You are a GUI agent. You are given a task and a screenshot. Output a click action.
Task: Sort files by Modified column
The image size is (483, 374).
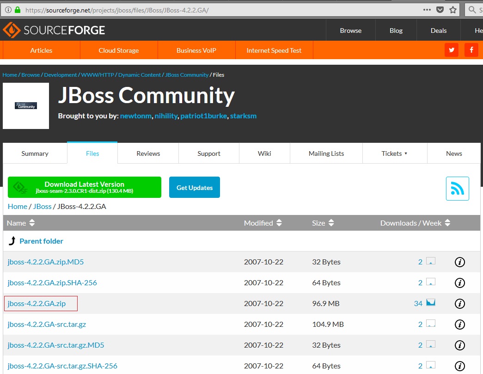coord(263,223)
